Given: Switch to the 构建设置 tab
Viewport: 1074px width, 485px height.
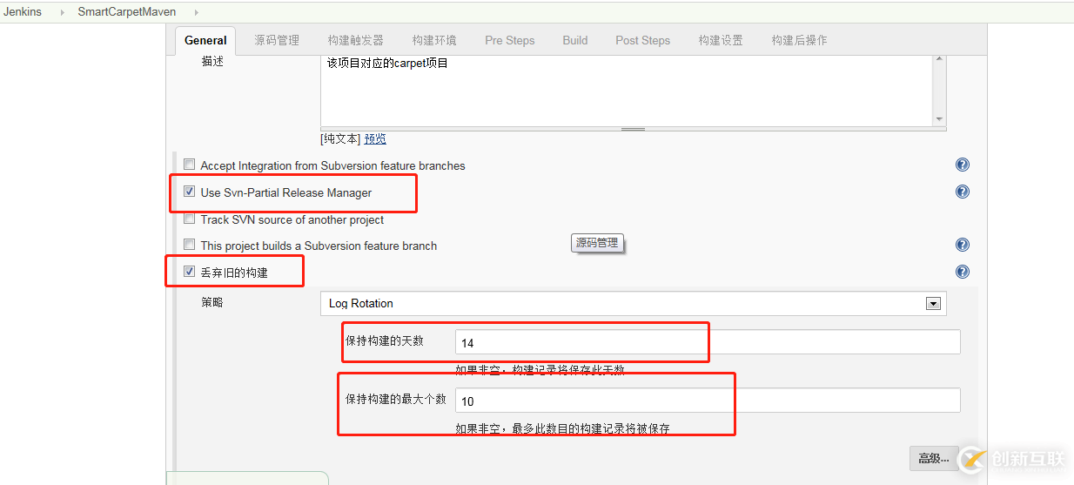Looking at the screenshot, I should (721, 40).
